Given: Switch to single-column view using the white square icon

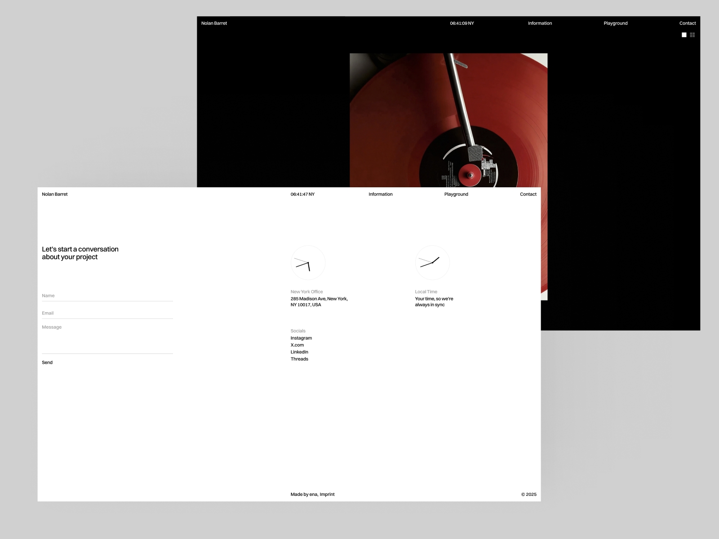Looking at the screenshot, I should [683, 35].
